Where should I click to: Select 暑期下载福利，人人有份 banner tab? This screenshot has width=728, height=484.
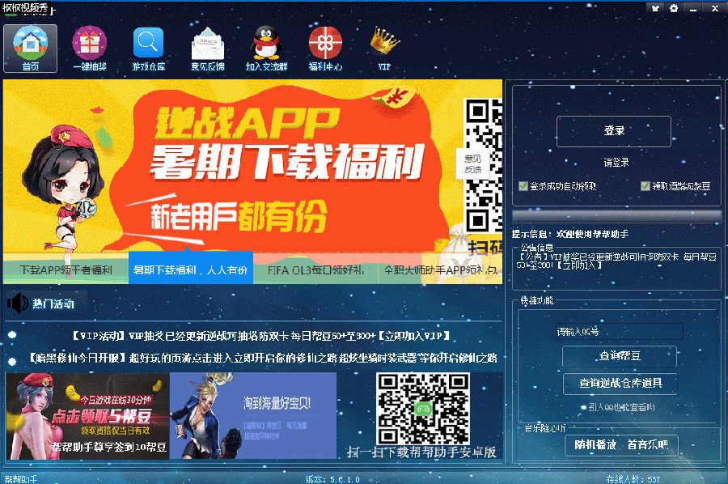point(191,269)
